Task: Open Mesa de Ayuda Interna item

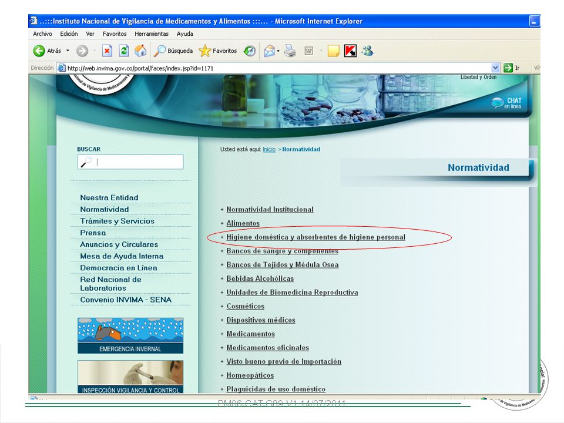Action: click(122, 256)
